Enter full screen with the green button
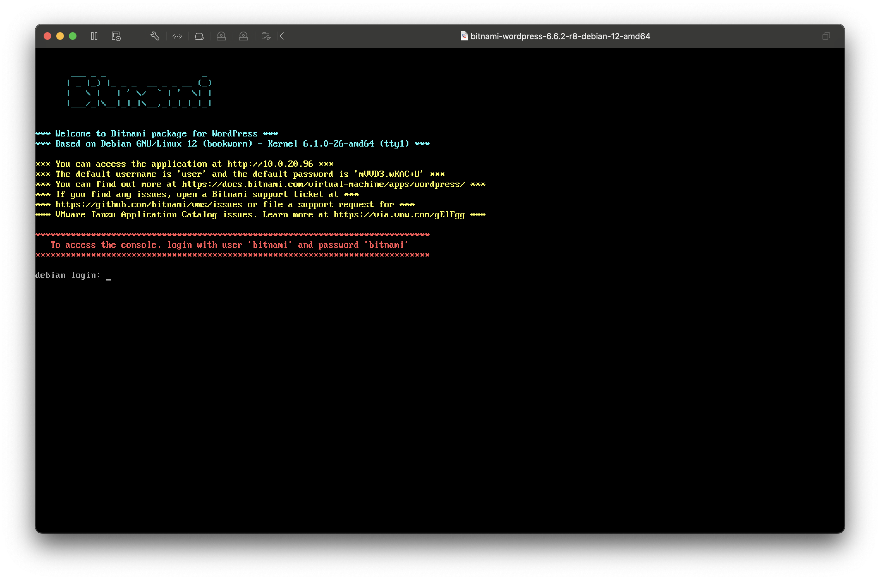This screenshot has width=880, height=580. point(72,36)
